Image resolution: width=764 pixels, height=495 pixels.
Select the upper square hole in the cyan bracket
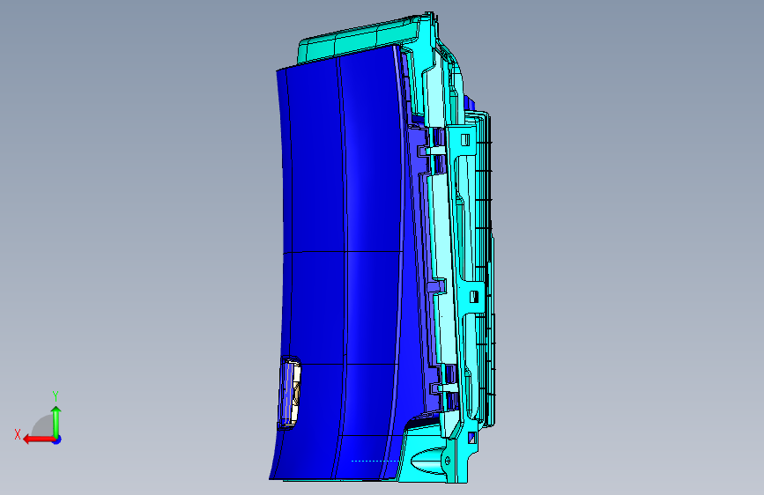tap(464, 140)
